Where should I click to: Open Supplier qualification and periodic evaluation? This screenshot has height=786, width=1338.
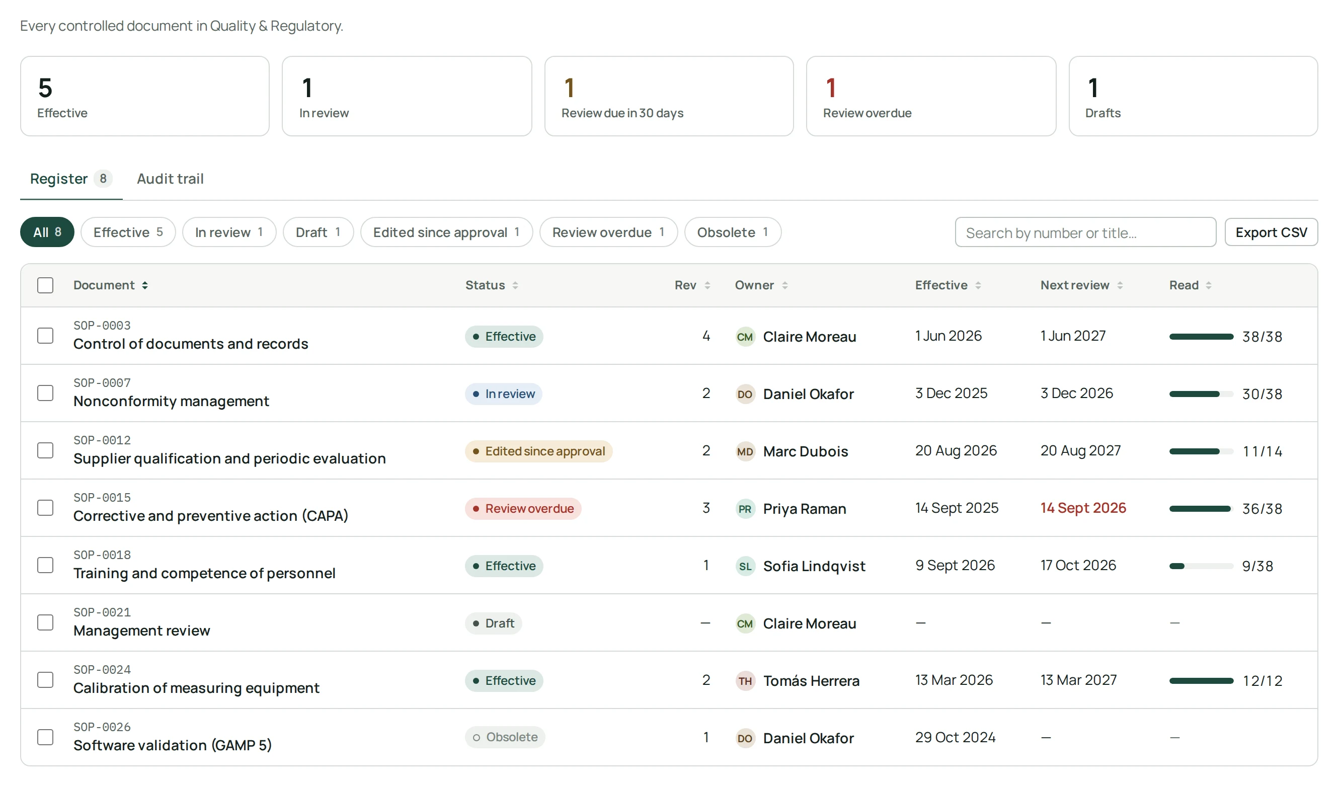pyautogui.click(x=229, y=459)
